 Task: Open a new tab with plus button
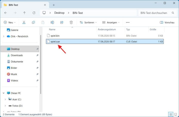click(x=54, y=5)
